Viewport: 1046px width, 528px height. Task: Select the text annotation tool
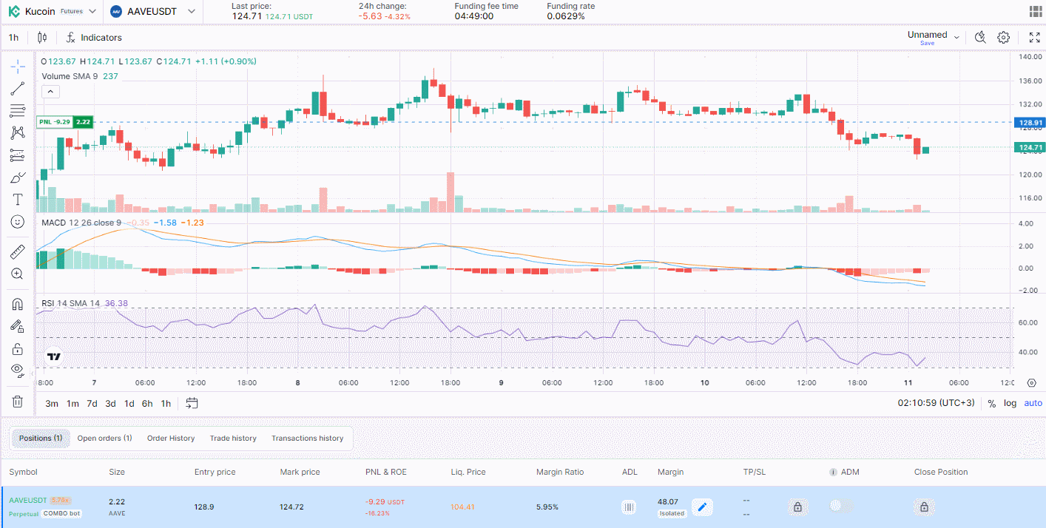click(18, 200)
